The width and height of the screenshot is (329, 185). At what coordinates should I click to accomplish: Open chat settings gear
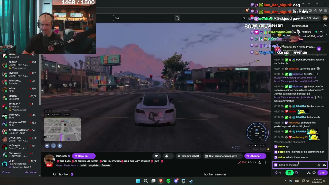[314, 173]
